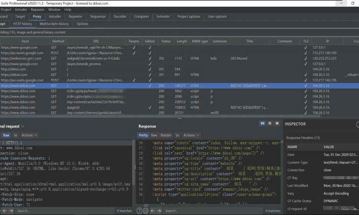The image size is (359, 215).
Task: Select the HTTP history sub-tab
Action: (x=22, y=24)
